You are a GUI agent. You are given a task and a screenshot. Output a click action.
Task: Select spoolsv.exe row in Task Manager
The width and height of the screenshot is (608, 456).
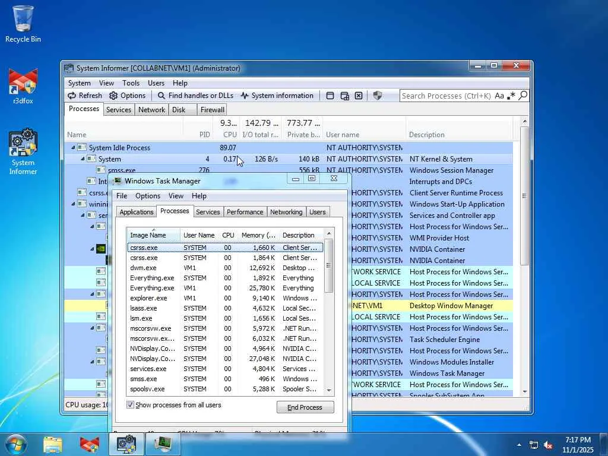point(225,389)
